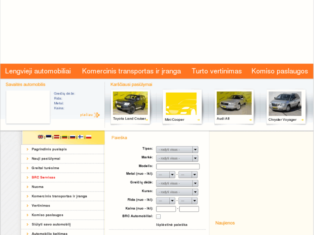Click the Naujienos heading
Screen dimensions: 314x235
point(225,223)
